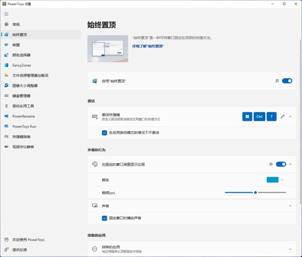This screenshot has width=302, height=257.
Task: Collapse the border display section chevron
Action: click(x=290, y=164)
